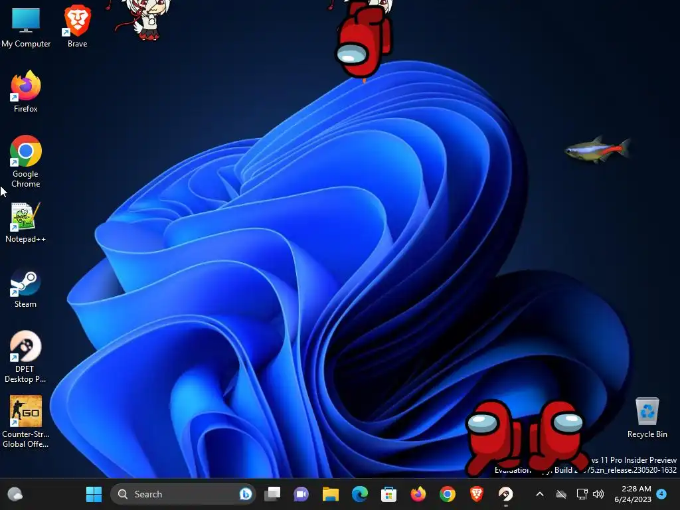Open My Computer desktop icon

coord(26,26)
